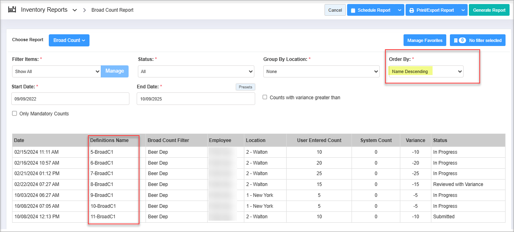The image size is (514, 232).
Task: Enable Only Mandatory Counts checkbox
Action: 15,114
